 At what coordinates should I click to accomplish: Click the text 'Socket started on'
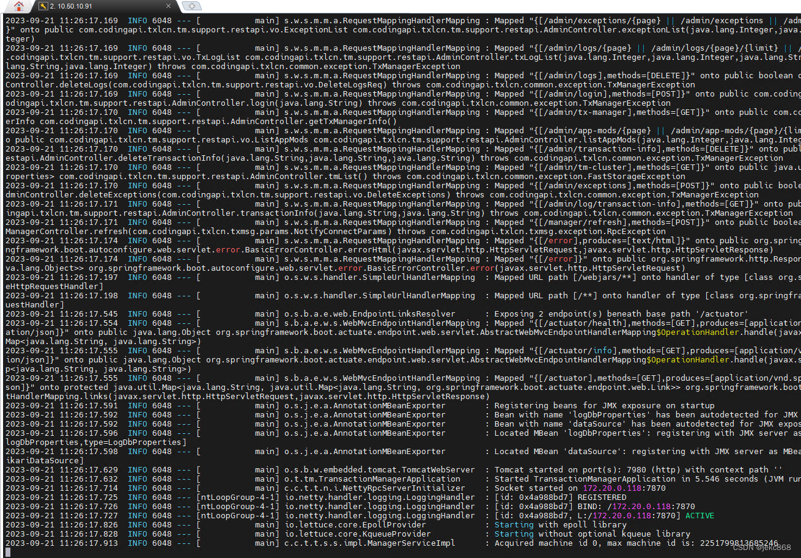tap(536, 488)
